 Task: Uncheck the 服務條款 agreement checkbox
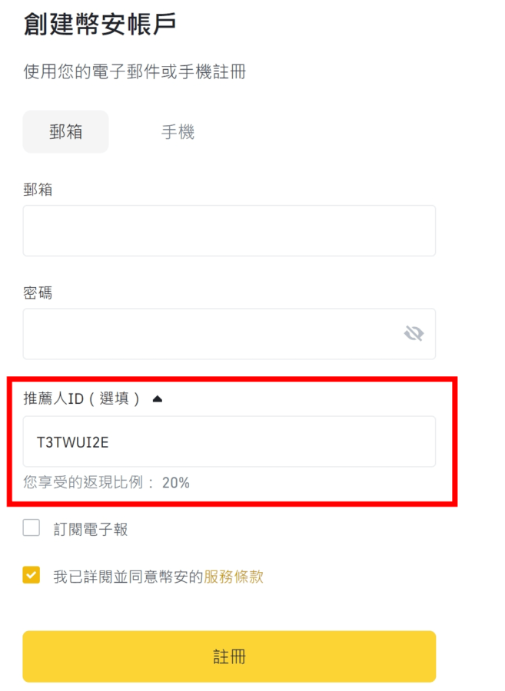pyautogui.click(x=32, y=575)
